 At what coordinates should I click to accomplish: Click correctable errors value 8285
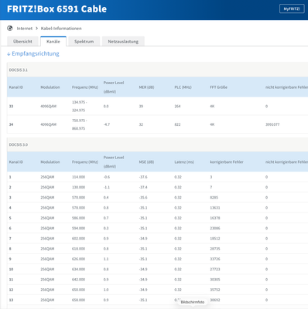tap(214, 198)
